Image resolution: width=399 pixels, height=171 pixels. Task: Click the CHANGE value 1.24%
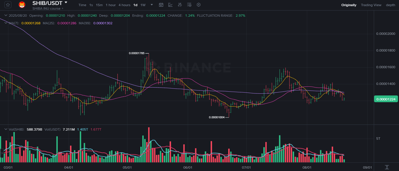[190, 16]
